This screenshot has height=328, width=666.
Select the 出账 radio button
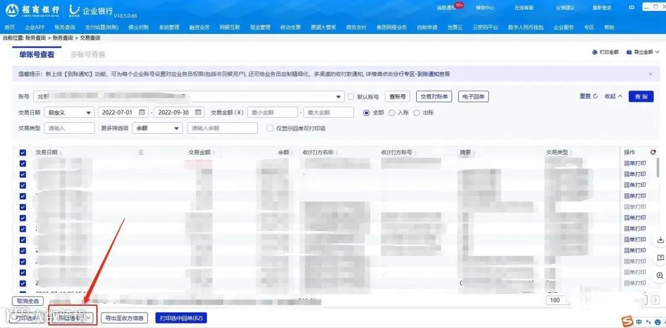[x=417, y=113]
